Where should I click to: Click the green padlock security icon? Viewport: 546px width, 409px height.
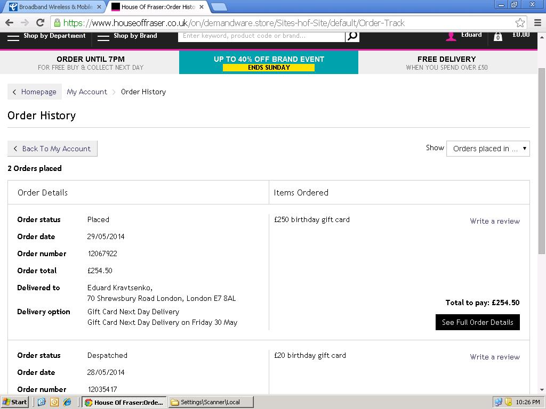(57, 23)
